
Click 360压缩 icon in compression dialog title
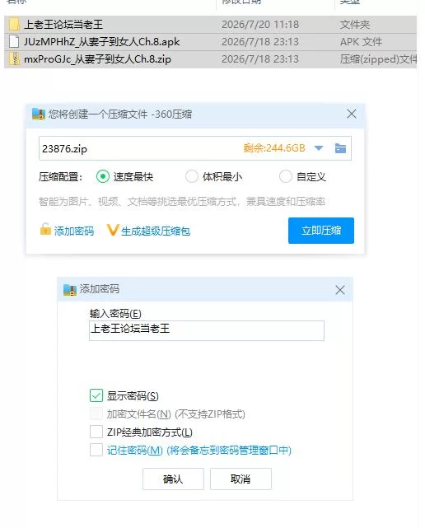coord(39,114)
